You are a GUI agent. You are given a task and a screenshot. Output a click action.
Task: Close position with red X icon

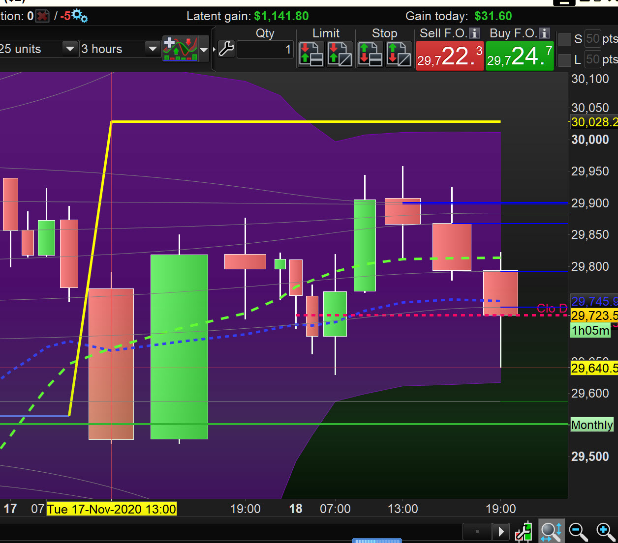point(43,16)
